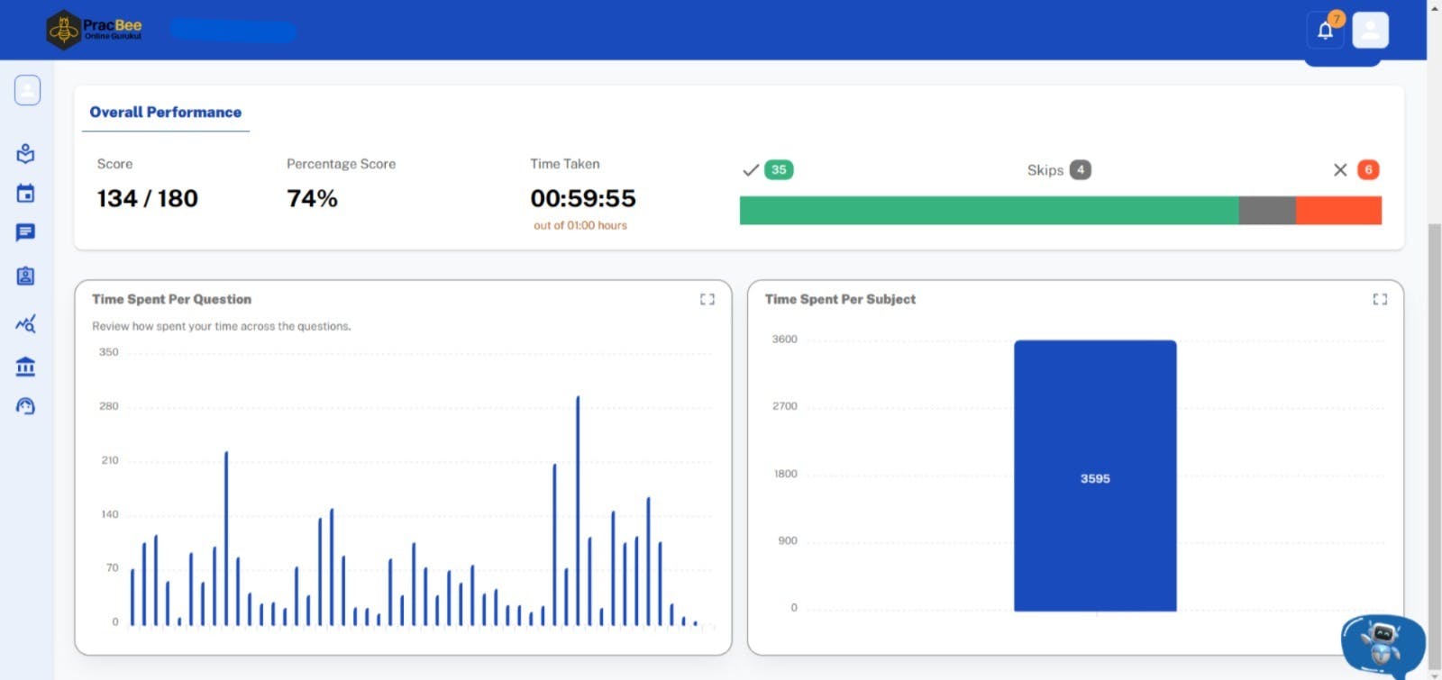Click the 'Skips' label
The image size is (1442, 680).
pyautogui.click(x=1045, y=170)
